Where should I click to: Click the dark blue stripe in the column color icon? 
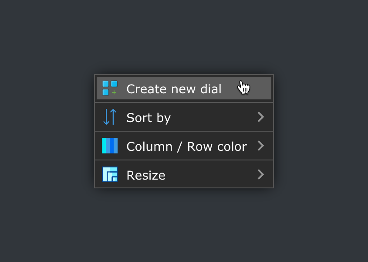(x=112, y=146)
